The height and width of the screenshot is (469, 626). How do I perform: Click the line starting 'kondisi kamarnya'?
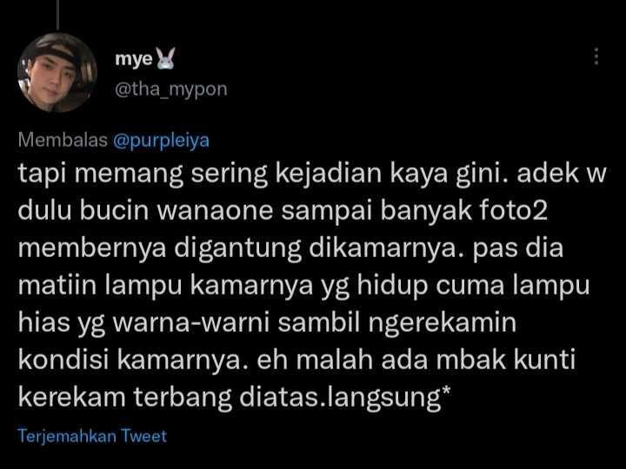coord(296,360)
